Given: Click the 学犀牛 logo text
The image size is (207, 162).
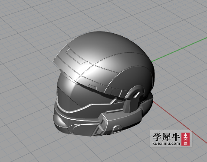Looking at the screenshot, I should [166, 137].
